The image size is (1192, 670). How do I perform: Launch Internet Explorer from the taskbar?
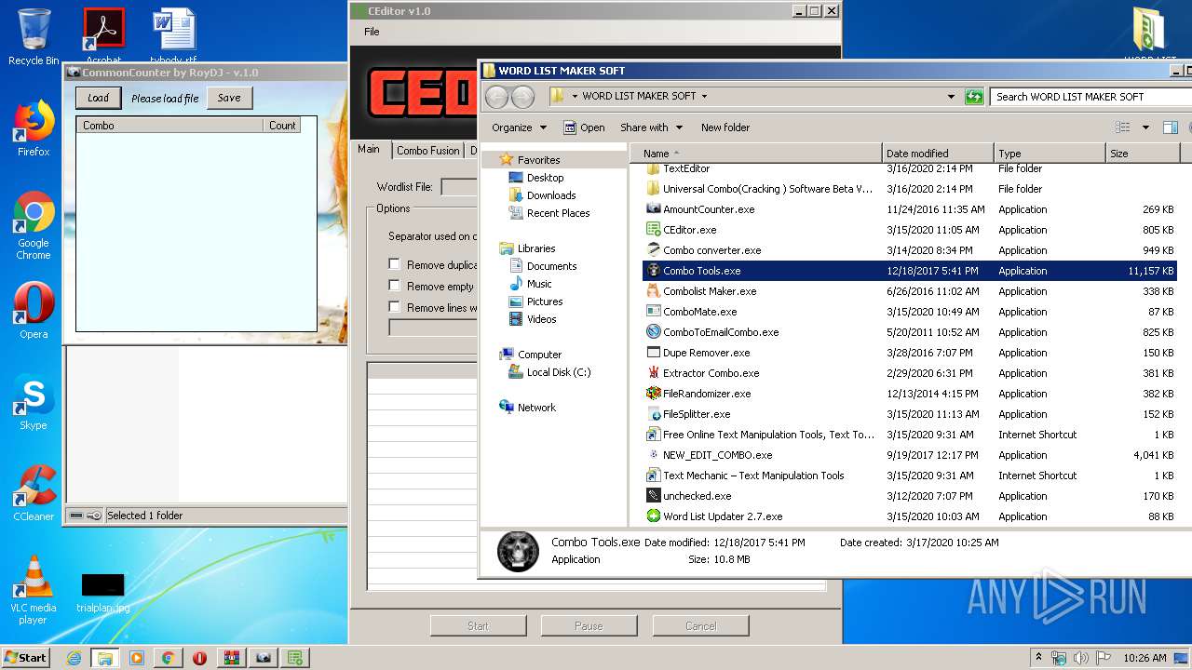(74, 658)
